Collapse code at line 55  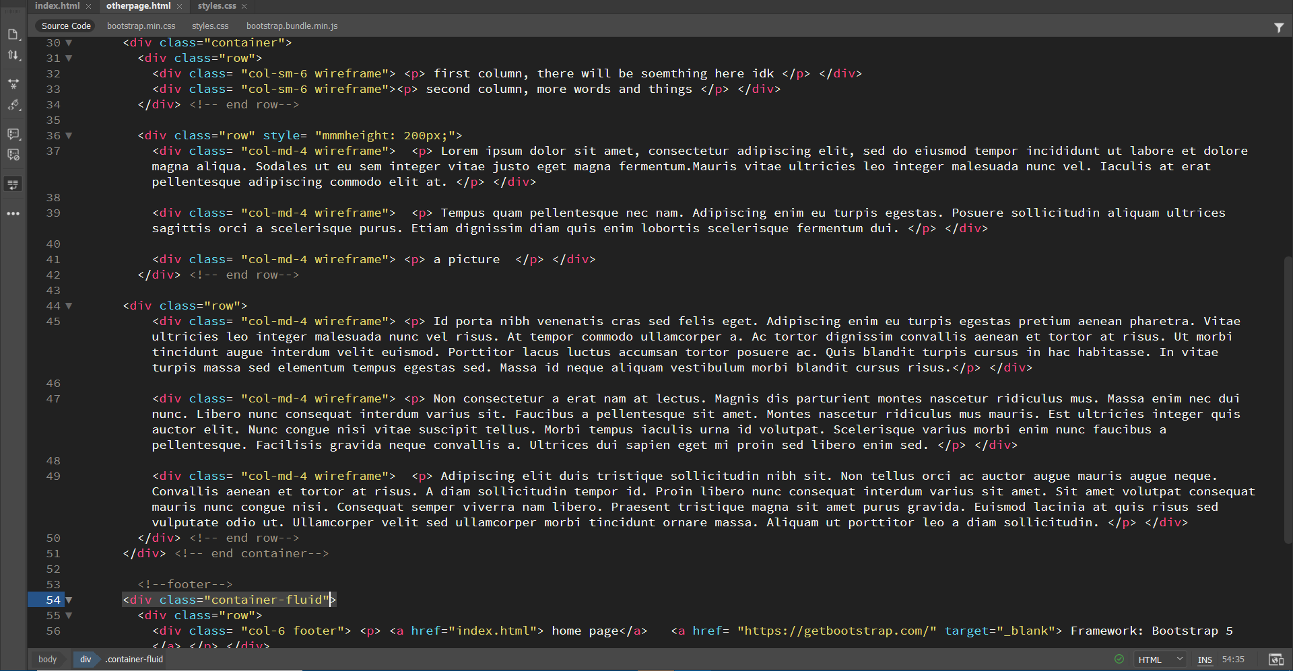pos(69,616)
